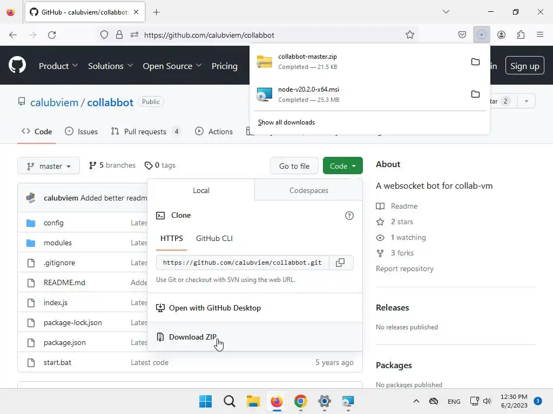Select the Local tab
The height and width of the screenshot is (414, 553).
[201, 190]
